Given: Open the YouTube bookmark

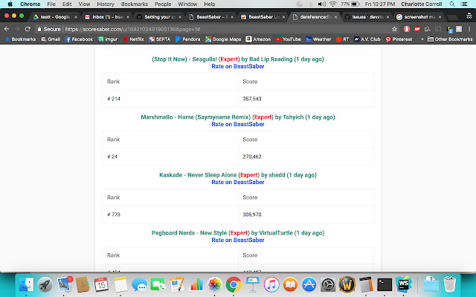Looking at the screenshot, I should pyautogui.click(x=288, y=39).
